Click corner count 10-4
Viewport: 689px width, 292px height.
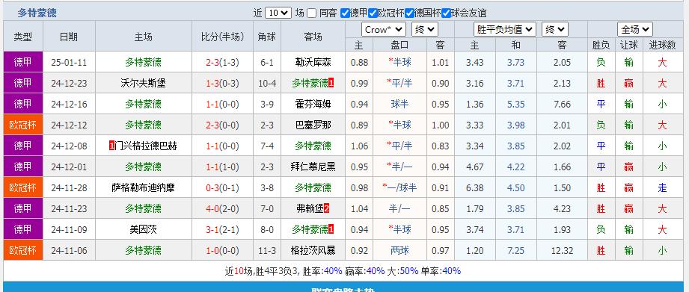click(x=267, y=84)
